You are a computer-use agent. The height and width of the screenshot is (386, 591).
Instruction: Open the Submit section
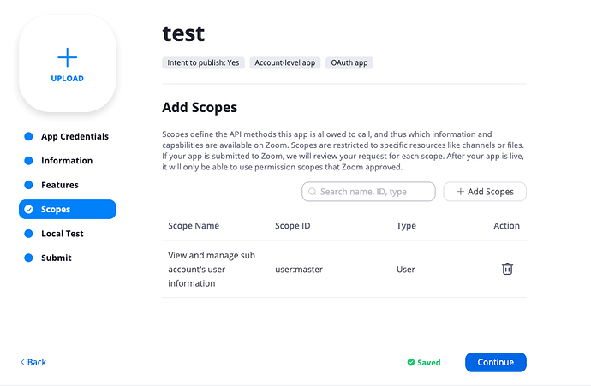[x=57, y=258]
